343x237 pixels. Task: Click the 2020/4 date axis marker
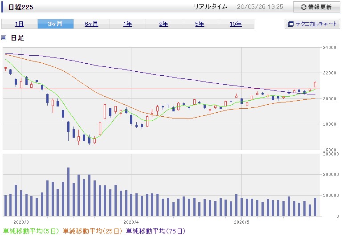[x=131, y=222]
